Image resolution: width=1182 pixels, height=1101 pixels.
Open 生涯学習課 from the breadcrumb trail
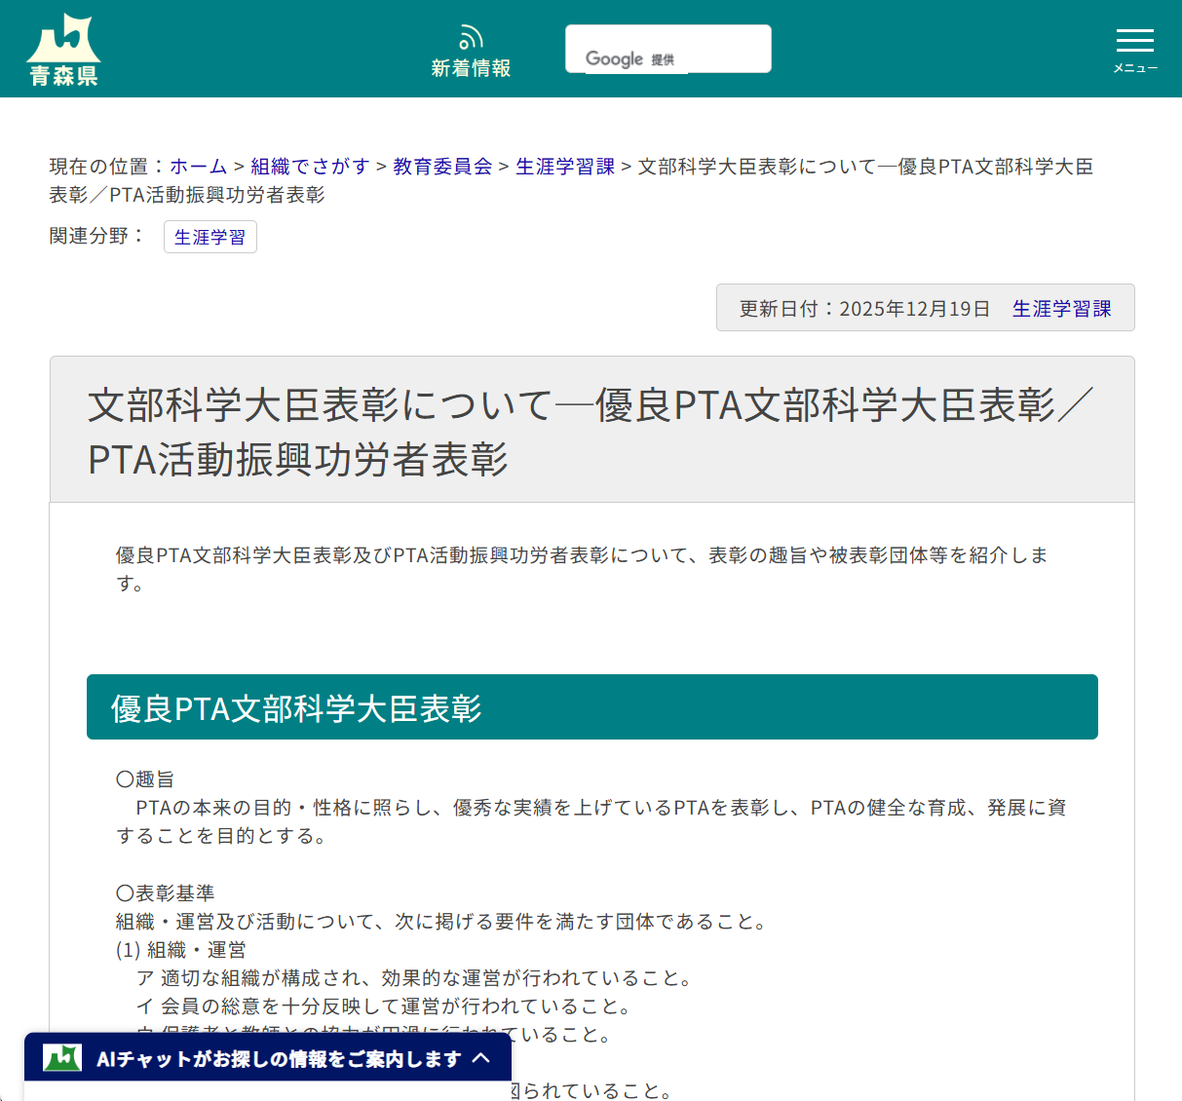click(564, 166)
